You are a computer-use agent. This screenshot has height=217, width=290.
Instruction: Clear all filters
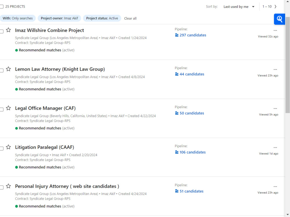130,19
